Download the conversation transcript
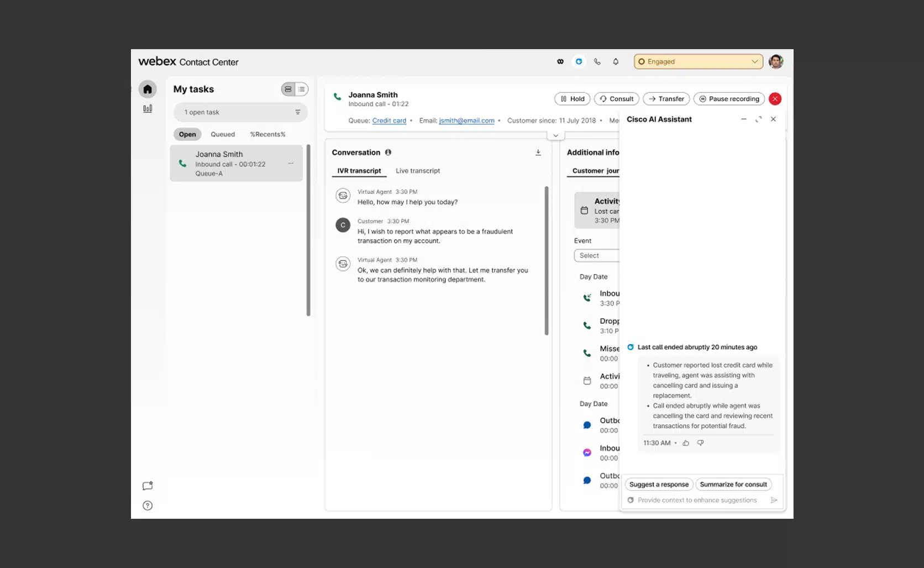 pyautogui.click(x=538, y=152)
